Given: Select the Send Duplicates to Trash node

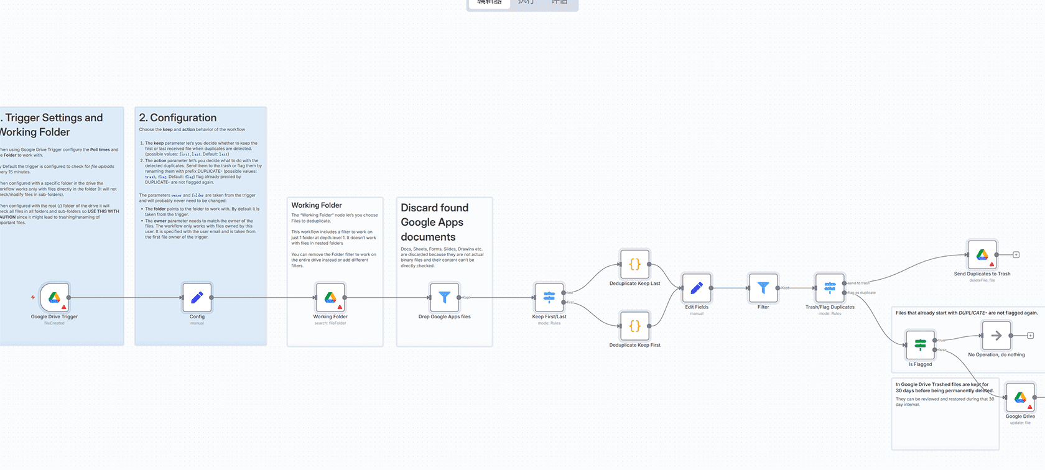Looking at the screenshot, I should pyautogui.click(x=982, y=255).
